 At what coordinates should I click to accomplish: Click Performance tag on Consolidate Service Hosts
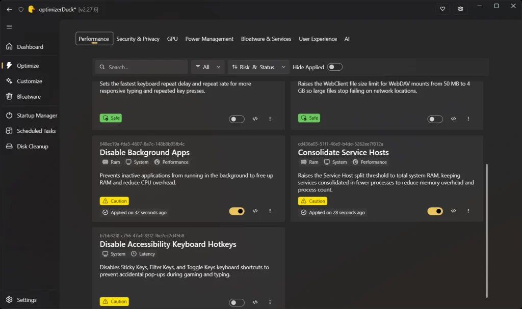tap(370, 162)
